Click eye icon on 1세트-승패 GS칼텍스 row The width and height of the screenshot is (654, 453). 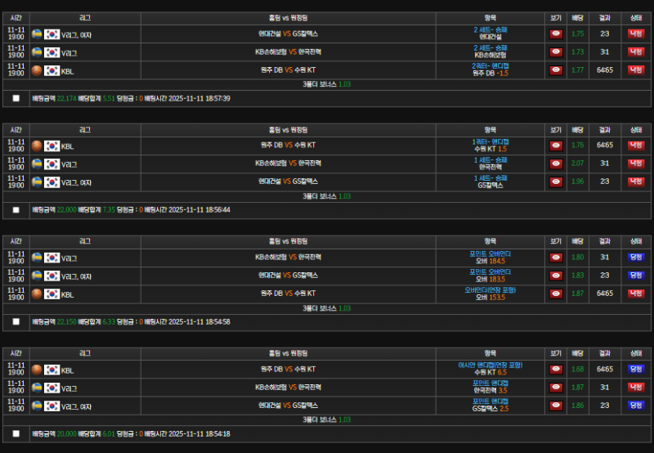click(556, 182)
